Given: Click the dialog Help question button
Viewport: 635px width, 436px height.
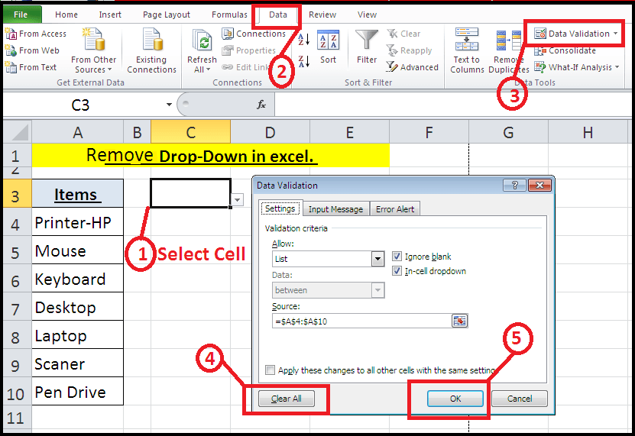Looking at the screenshot, I should tap(514, 186).
